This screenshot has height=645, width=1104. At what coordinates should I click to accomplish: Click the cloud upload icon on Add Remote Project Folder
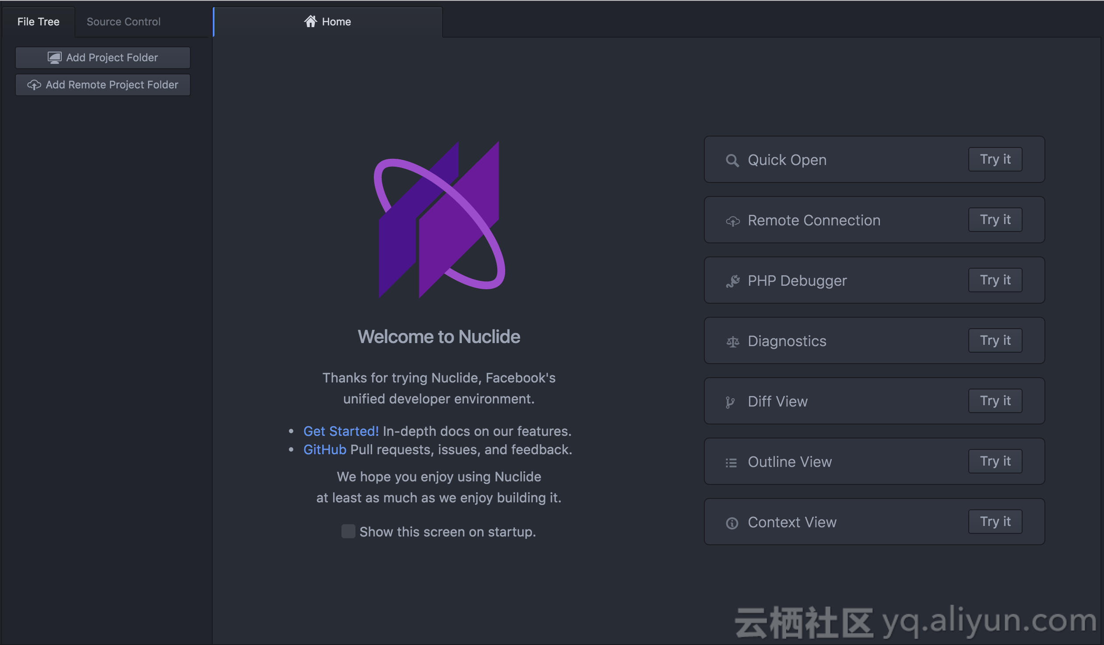pyautogui.click(x=34, y=84)
